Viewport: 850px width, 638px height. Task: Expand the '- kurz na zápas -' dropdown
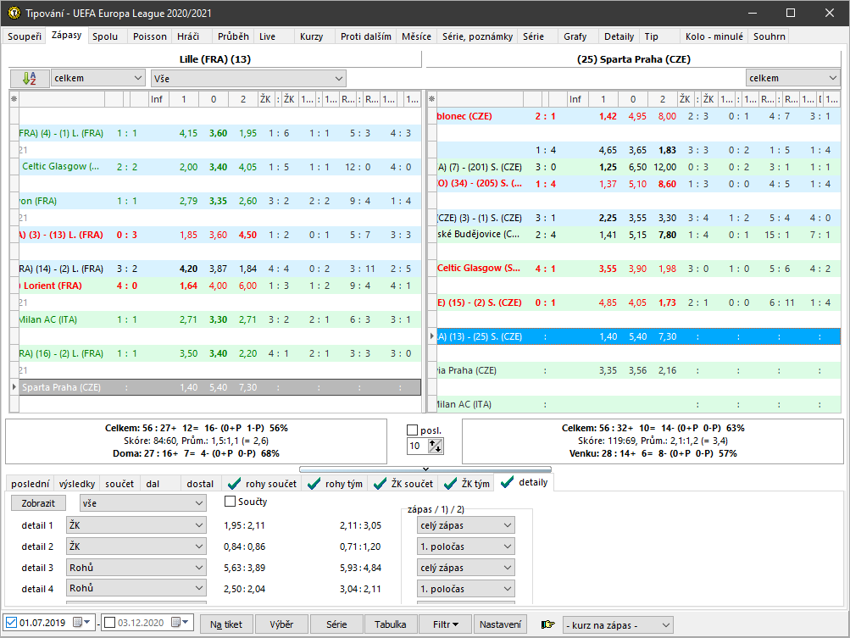coord(617,625)
